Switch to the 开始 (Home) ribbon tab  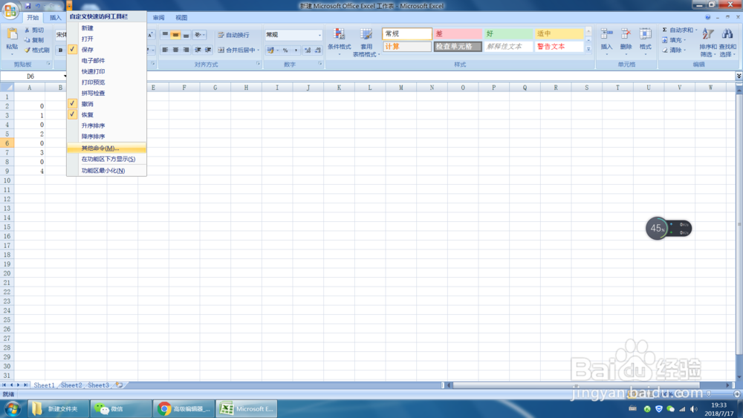(x=33, y=18)
